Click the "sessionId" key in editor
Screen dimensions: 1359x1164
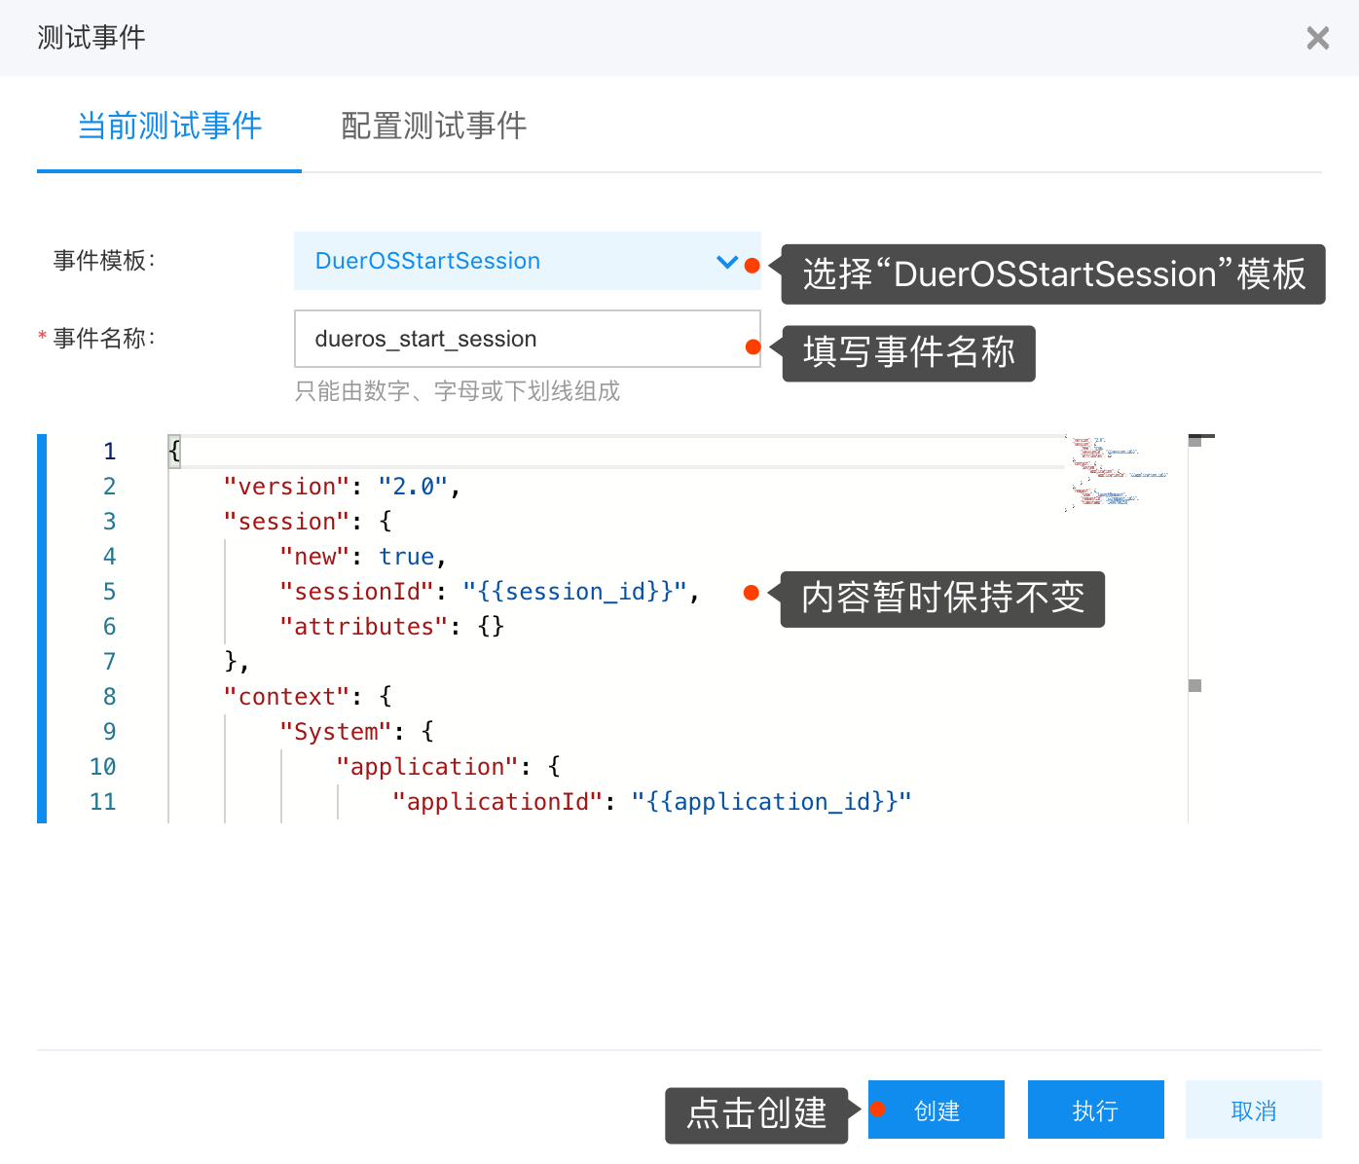[x=356, y=592]
